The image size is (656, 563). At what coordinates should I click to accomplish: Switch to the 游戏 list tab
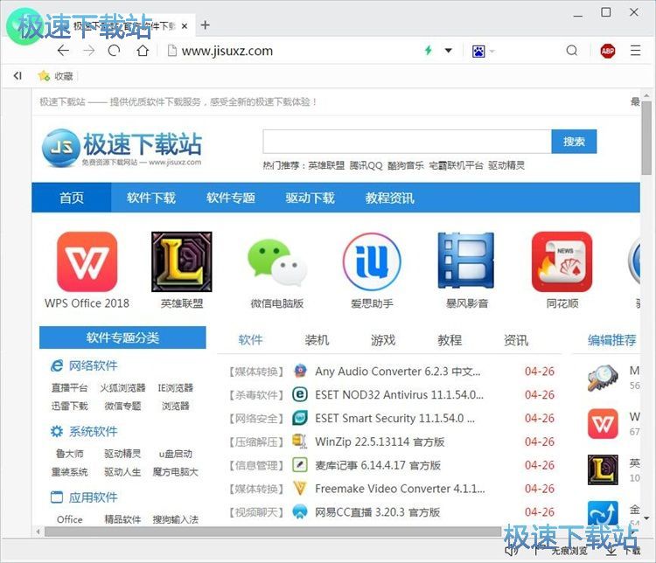click(383, 340)
